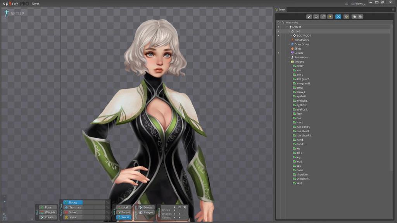Toggle visibility dot for BODYROOT bone

(x=278, y=35)
